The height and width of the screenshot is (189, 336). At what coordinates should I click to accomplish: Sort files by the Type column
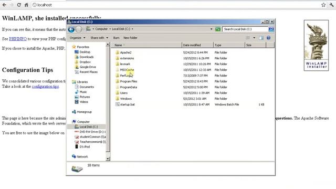coord(229,45)
